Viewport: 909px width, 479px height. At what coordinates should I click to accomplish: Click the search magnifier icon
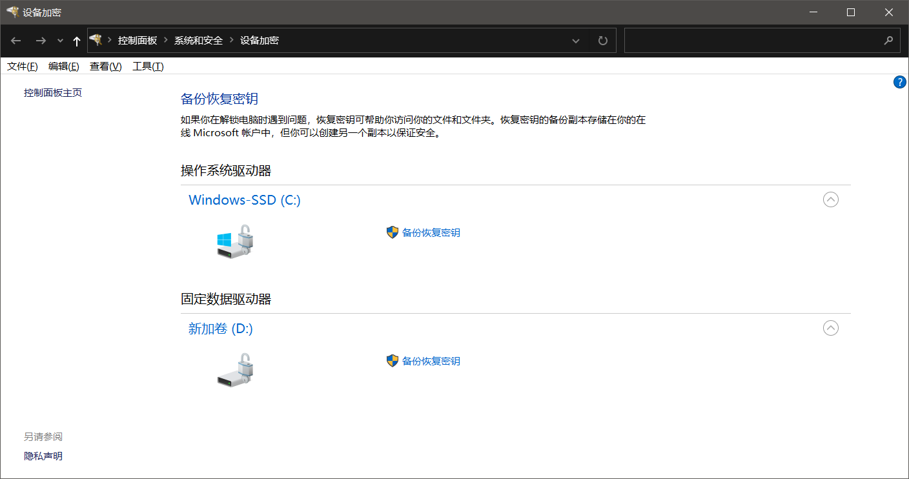888,40
